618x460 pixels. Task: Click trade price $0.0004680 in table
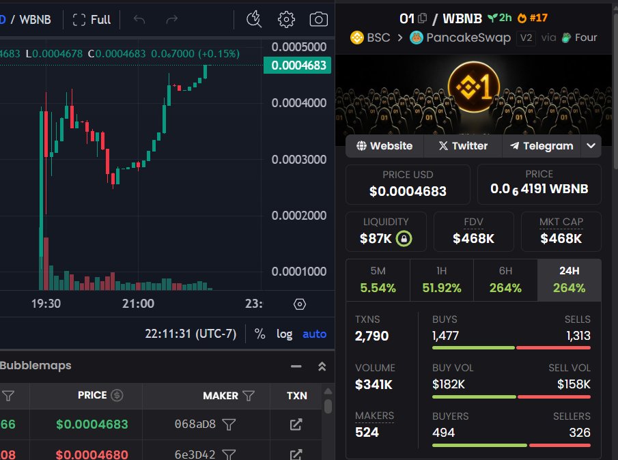(92, 455)
